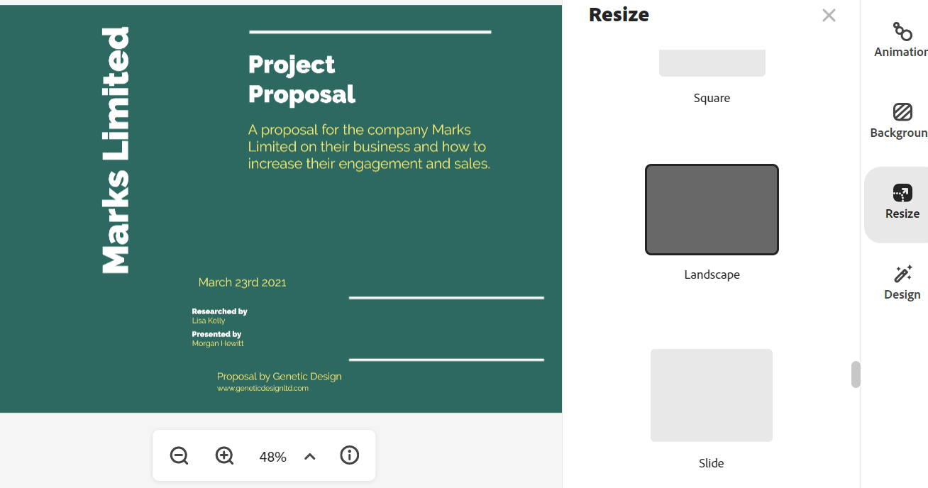The height and width of the screenshot is (488, 928).
Task: Zoom out with the minus magnifier
Action: point(179,456)
